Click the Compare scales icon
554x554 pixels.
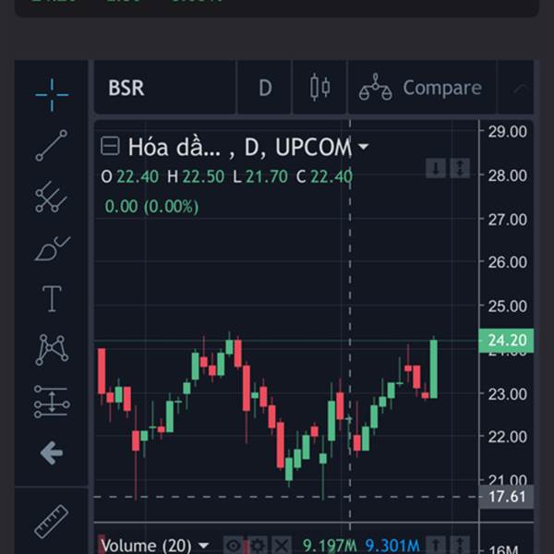[375, 88]
